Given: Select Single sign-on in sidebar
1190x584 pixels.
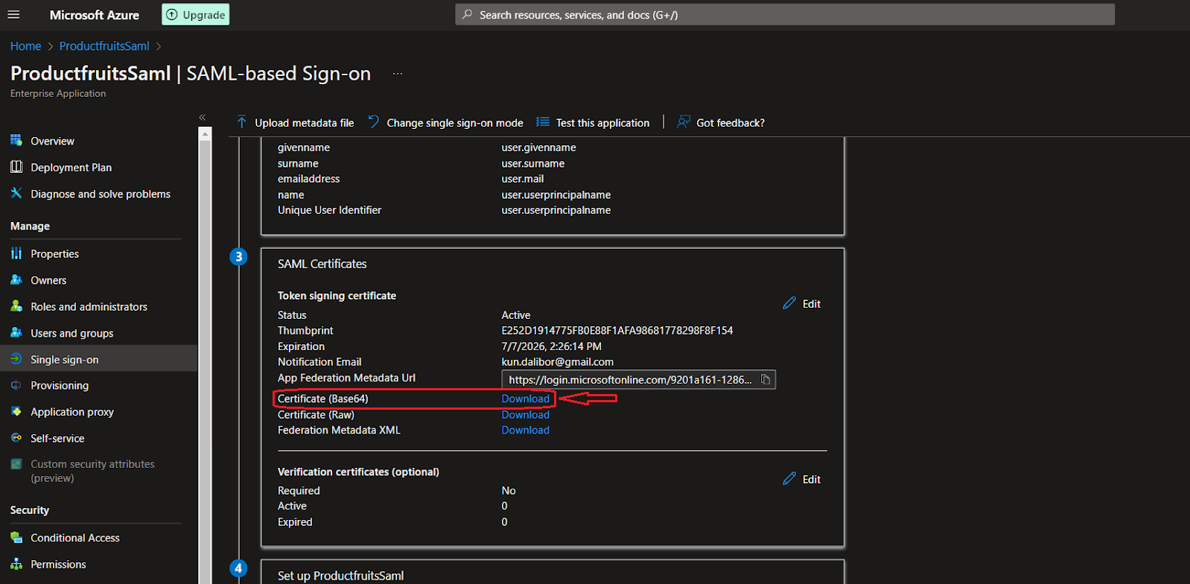Looking at the screenshot, I should click(64, 360).
